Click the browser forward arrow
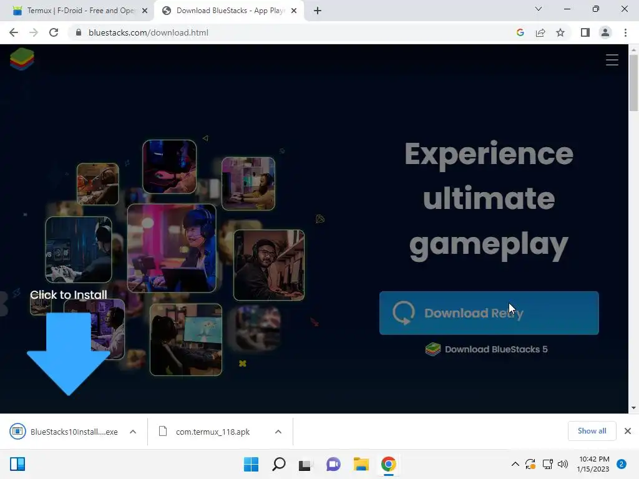Viewport: 639px width, 479px height. pyautogui.click(x=34, y=32)
